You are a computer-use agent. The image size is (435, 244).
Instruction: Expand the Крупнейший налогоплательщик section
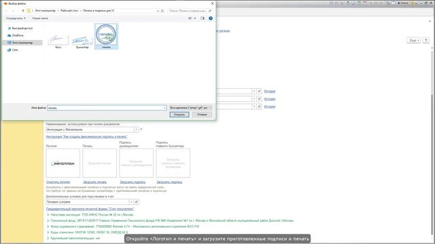48,238
